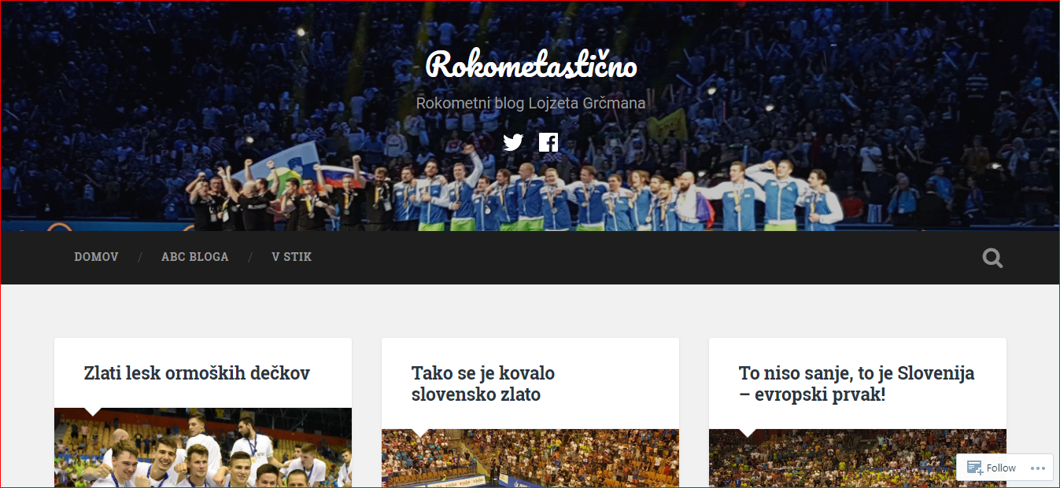Click thumbnail of Zlati lesk ormoških dečkov post
1060x488 pixels.
[x=203, y=448]
